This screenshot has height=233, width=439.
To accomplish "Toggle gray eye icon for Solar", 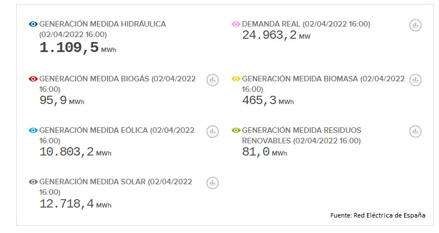I will (x=33, y=182).
